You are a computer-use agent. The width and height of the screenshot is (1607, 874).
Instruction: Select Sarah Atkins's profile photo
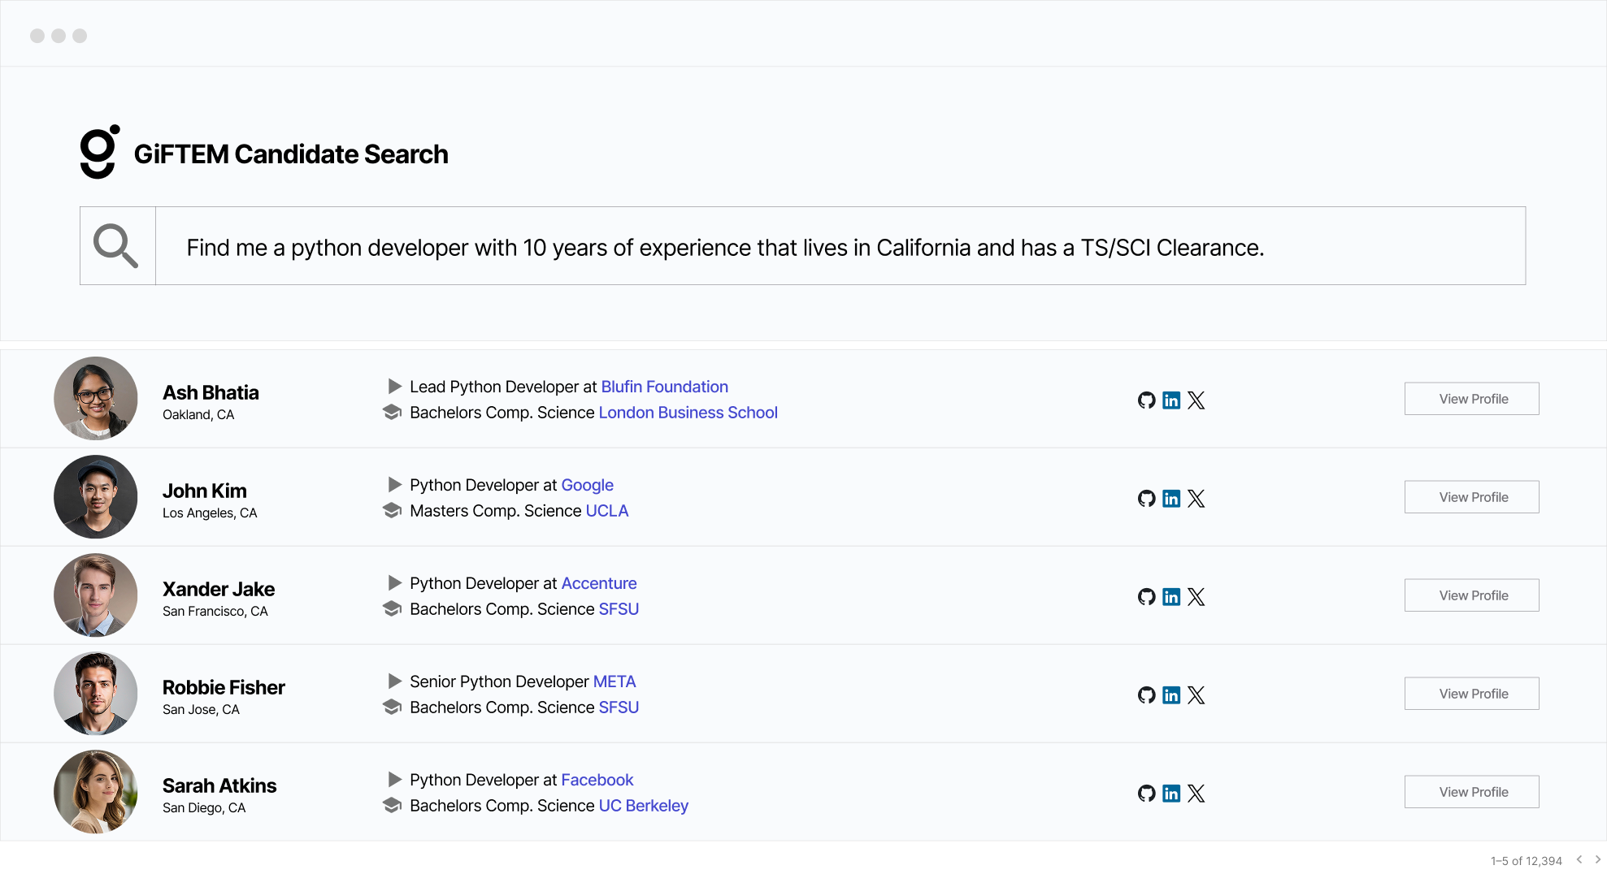point(96,792)
